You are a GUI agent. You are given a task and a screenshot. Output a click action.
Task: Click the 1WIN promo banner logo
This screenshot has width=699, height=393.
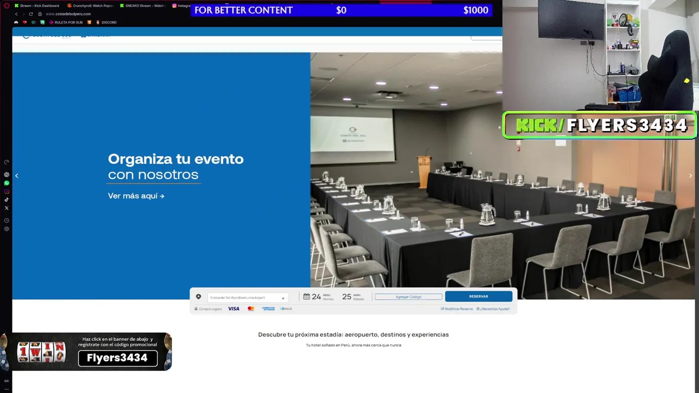(x=42, y=352)
